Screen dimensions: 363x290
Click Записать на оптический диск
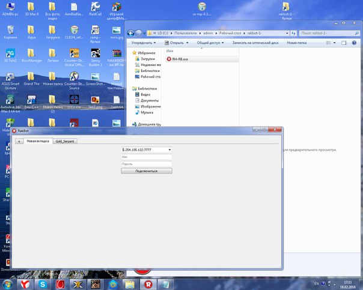[x=255, y=43]
